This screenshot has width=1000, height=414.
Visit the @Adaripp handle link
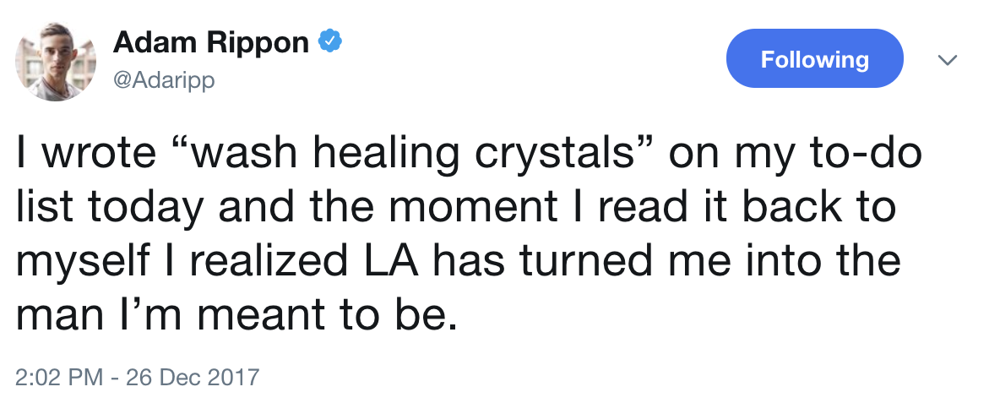point(164,81)
